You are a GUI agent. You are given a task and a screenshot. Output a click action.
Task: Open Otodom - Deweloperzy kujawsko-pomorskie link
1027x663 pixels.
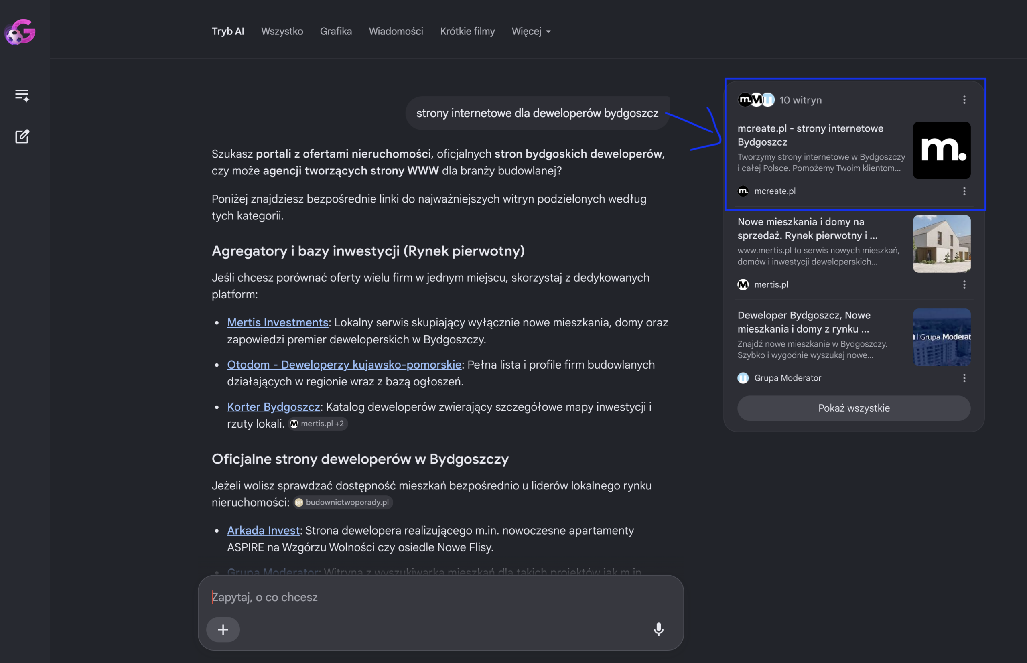345,365
